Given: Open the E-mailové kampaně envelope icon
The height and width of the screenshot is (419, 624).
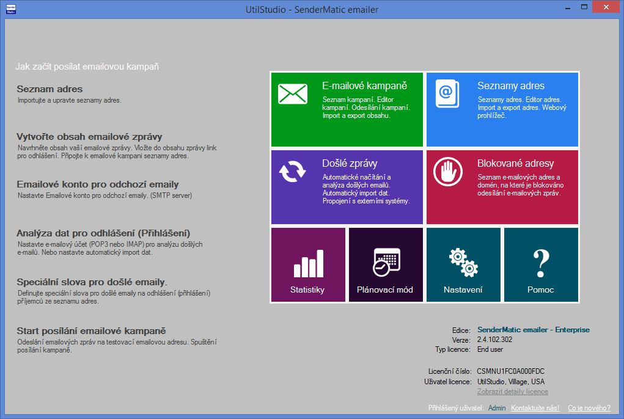Looking at the screenshot, I should pyautogui.click(x=293, y=94).
